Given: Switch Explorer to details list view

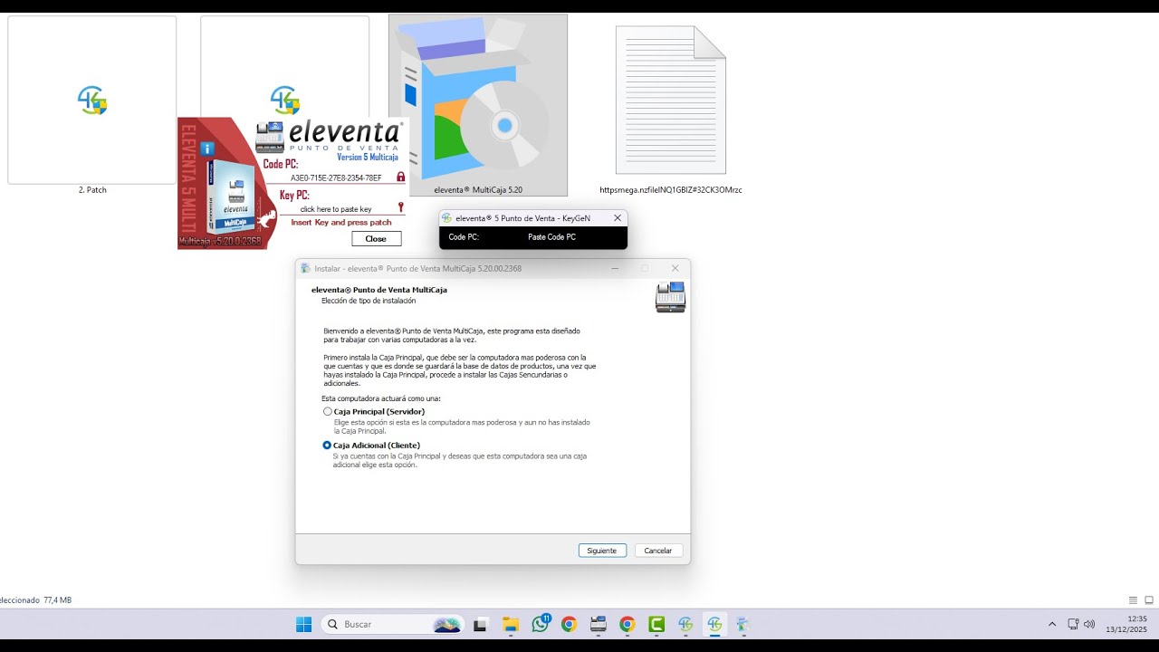Looking at the screenshot, I should tap(1133, 600).
